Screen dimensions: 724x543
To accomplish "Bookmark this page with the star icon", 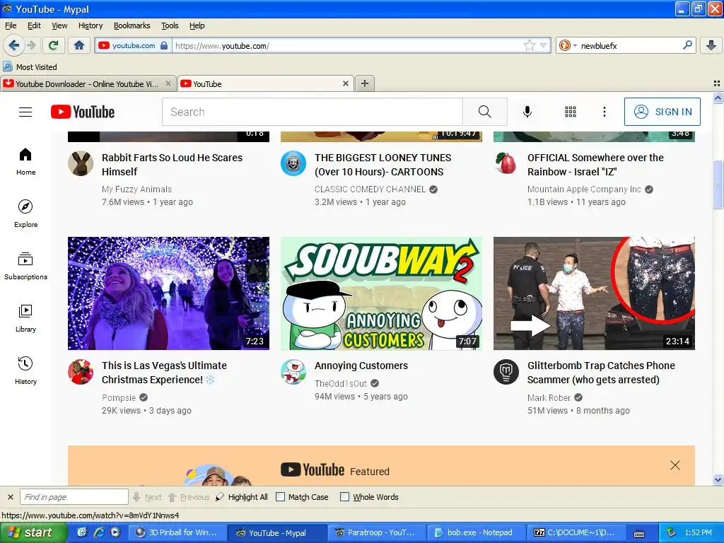I will pyautogui.click(x=530, y=45).
